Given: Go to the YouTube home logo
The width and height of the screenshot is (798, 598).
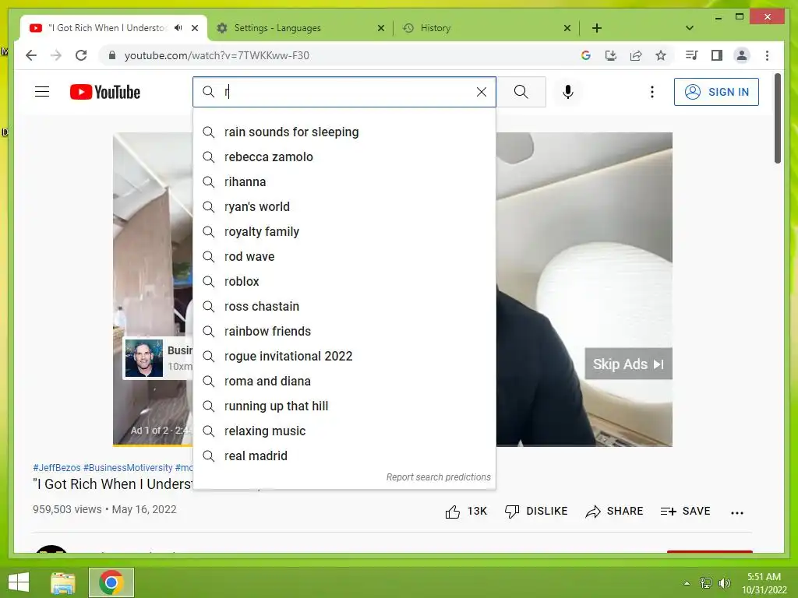Looking at the screenshot, I should point(105,92).
